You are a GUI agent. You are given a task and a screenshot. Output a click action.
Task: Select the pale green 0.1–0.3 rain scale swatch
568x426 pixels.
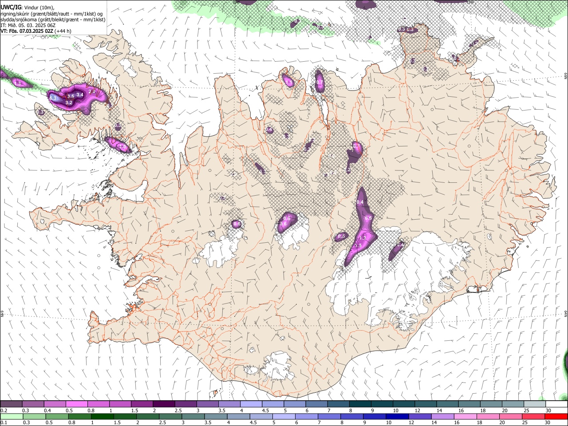tap(12, 417)
